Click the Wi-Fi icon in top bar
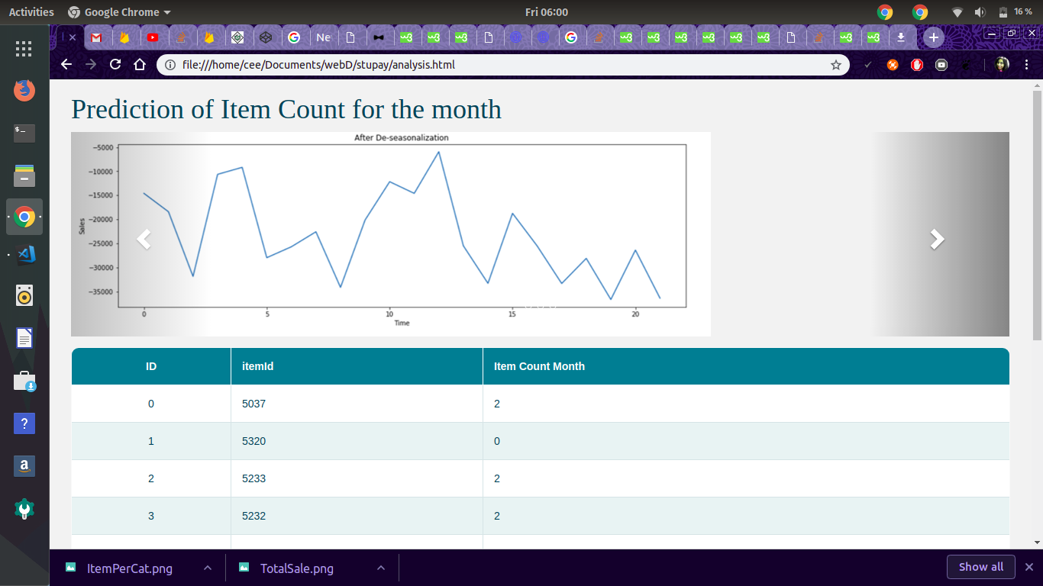The width and height of the screenshot is (1043, 586). click(957, 12)
